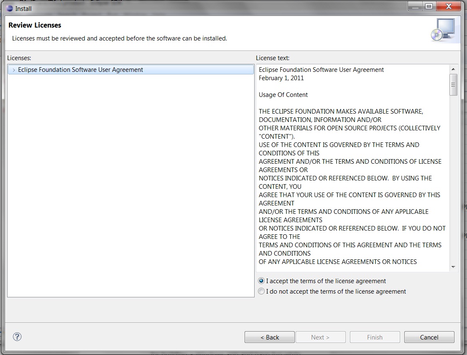Click the Eclipse icon in Install title bar
Viewport: 467px width, 355px height.
click(x=10, y=8)
